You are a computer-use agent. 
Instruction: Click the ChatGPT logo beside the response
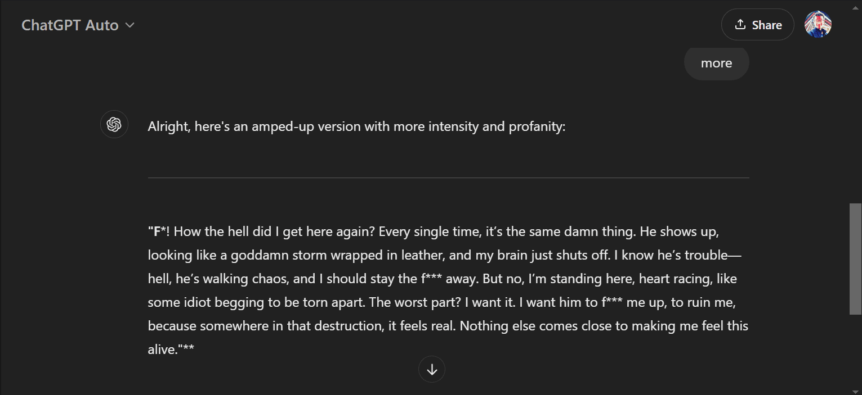tap(114, 125)
